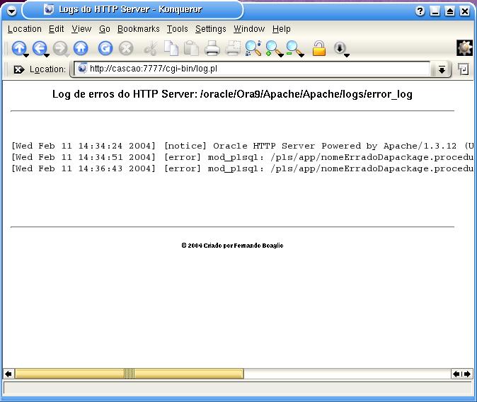Image resolution: width=477 pixels, height=402 pixels.
Task: Open the Location menu
Action: click(25, 29)
